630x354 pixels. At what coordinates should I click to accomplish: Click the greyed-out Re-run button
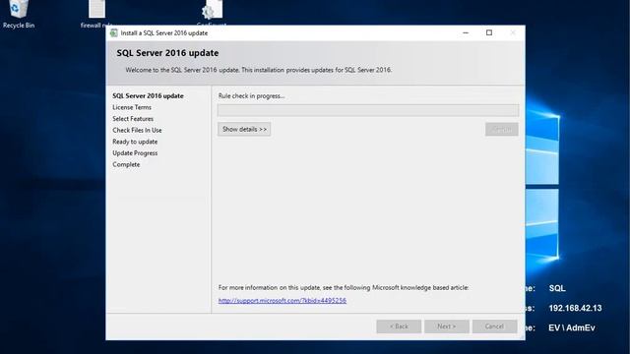[501, 129]
